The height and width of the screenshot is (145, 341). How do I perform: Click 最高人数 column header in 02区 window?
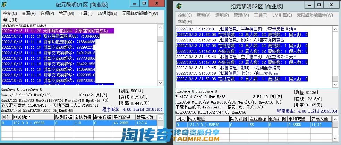321,119
